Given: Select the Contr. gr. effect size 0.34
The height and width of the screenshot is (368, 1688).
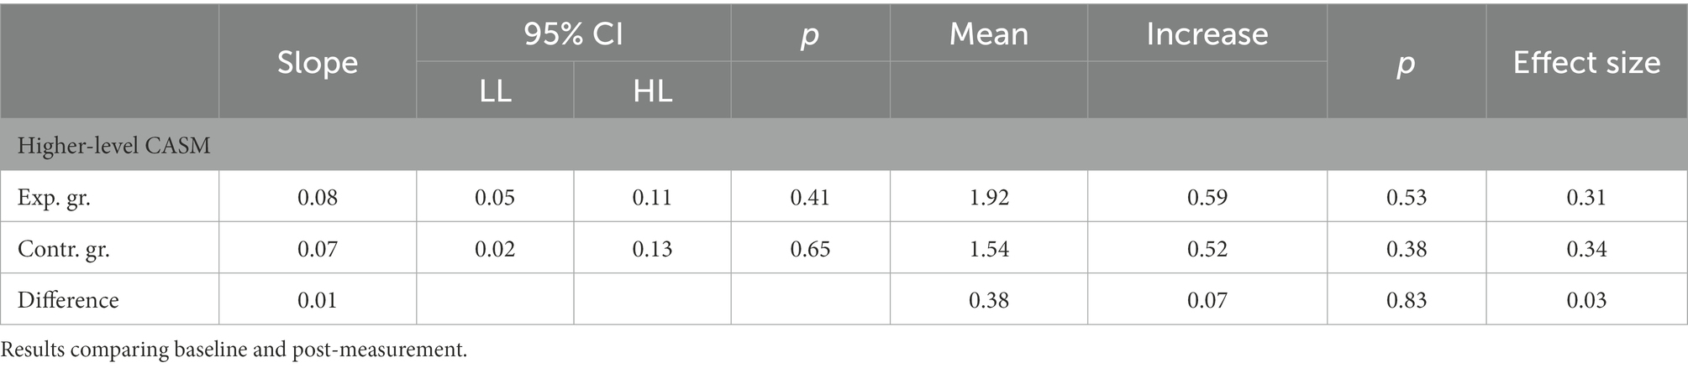Looking at the screenshot, I should click(x=1586, y=248).
